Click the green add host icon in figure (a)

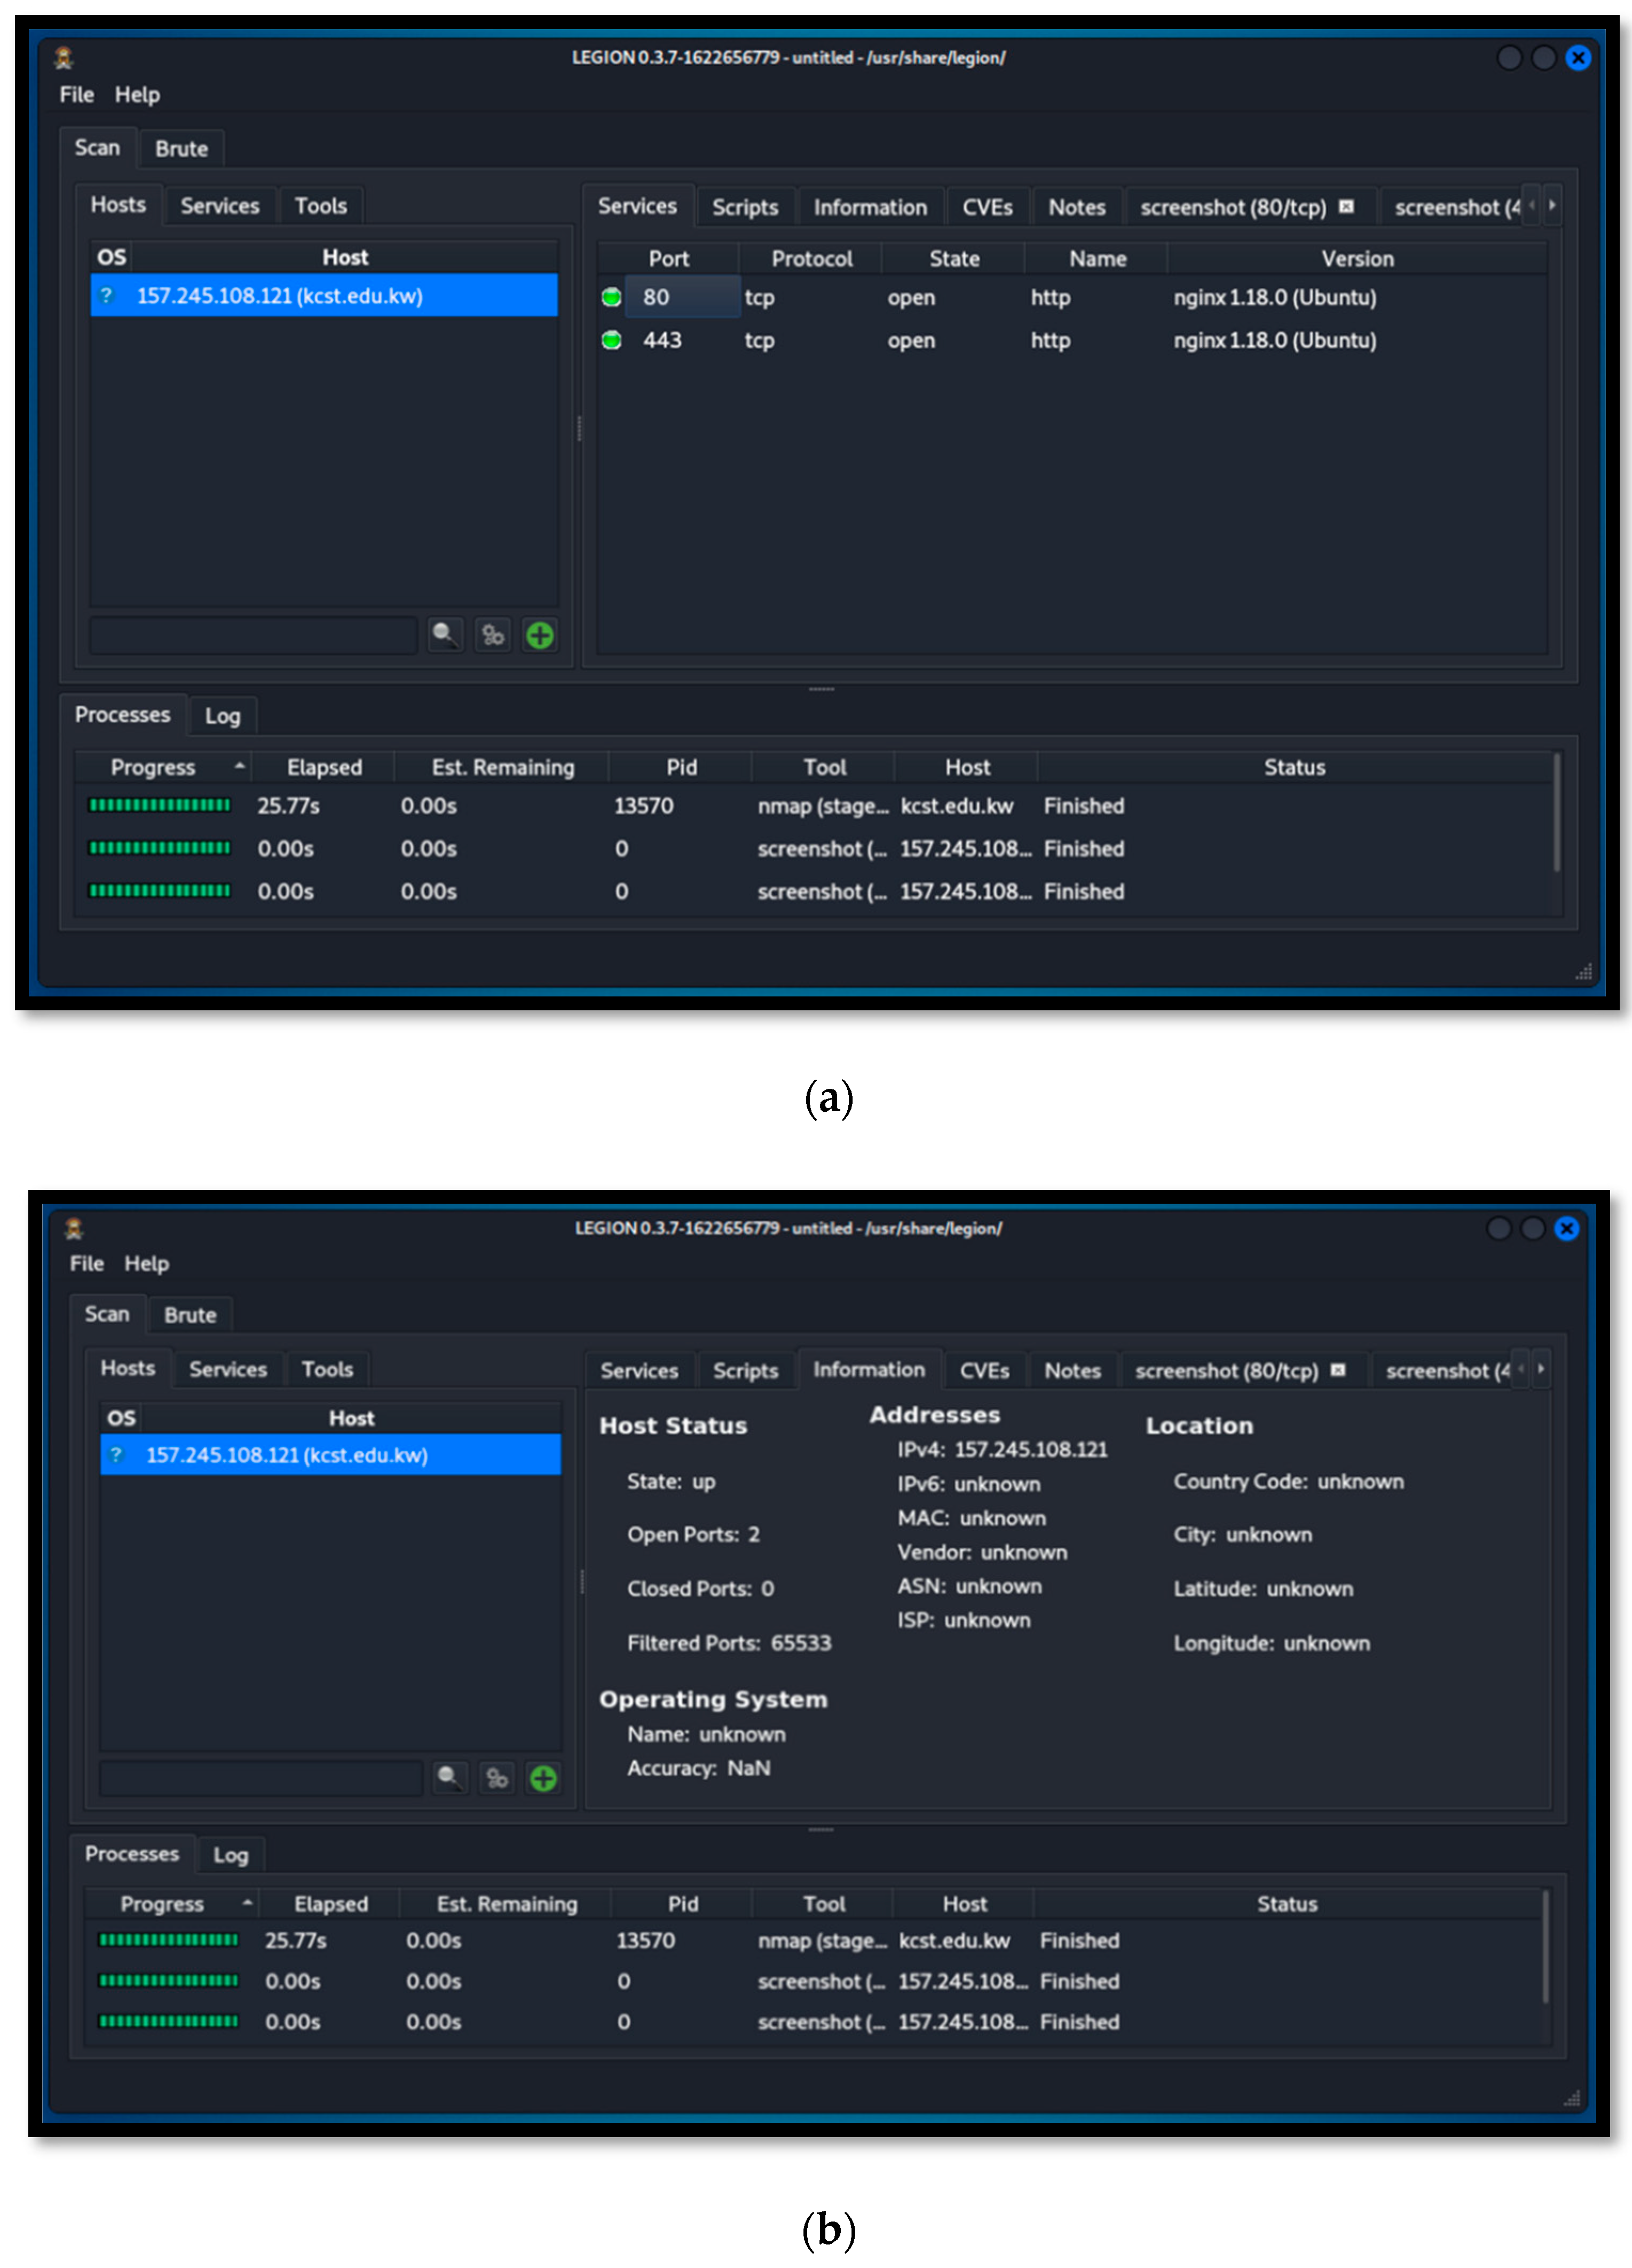click(540, 635)
